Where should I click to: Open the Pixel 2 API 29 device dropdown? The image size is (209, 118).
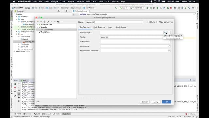(x=137, y=8)
